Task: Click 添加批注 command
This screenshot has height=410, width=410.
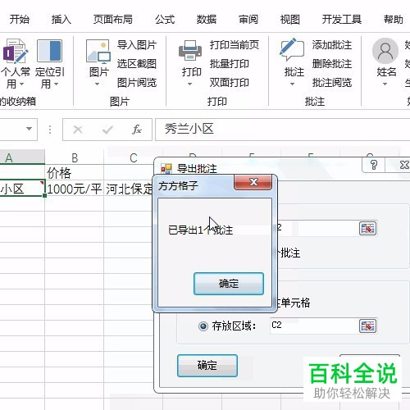Action: [332, 45]
